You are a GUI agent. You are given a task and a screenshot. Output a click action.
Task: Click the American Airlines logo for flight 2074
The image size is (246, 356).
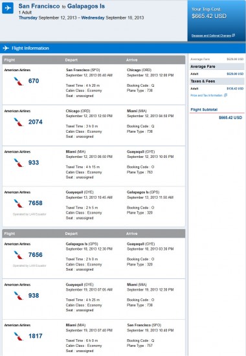[x=19, y=122]
